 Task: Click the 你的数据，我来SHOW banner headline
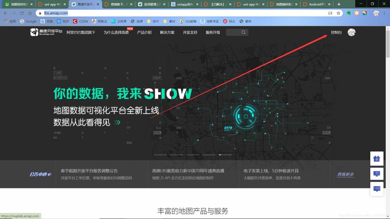[x=123, y=93]
